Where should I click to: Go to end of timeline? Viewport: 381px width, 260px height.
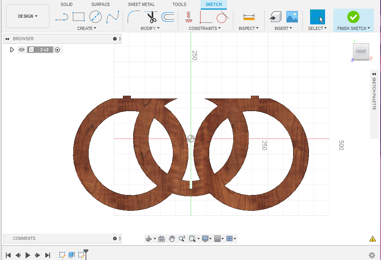click(x=48, y=255)
